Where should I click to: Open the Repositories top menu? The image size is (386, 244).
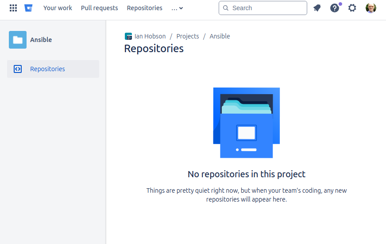click(x=144, y=8)
